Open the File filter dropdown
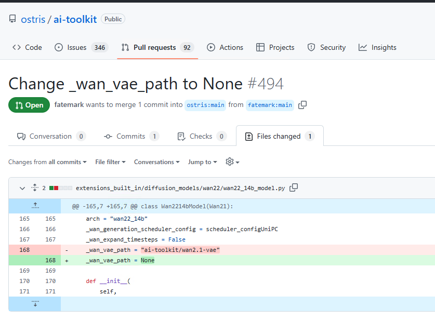 tap(110, 162)
